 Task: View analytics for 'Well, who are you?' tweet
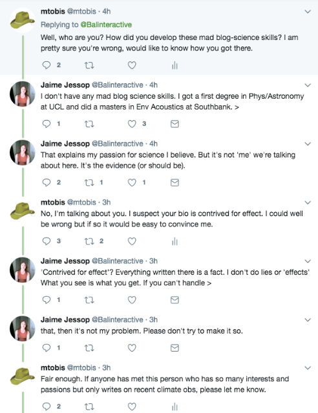(x=175, y=65)
